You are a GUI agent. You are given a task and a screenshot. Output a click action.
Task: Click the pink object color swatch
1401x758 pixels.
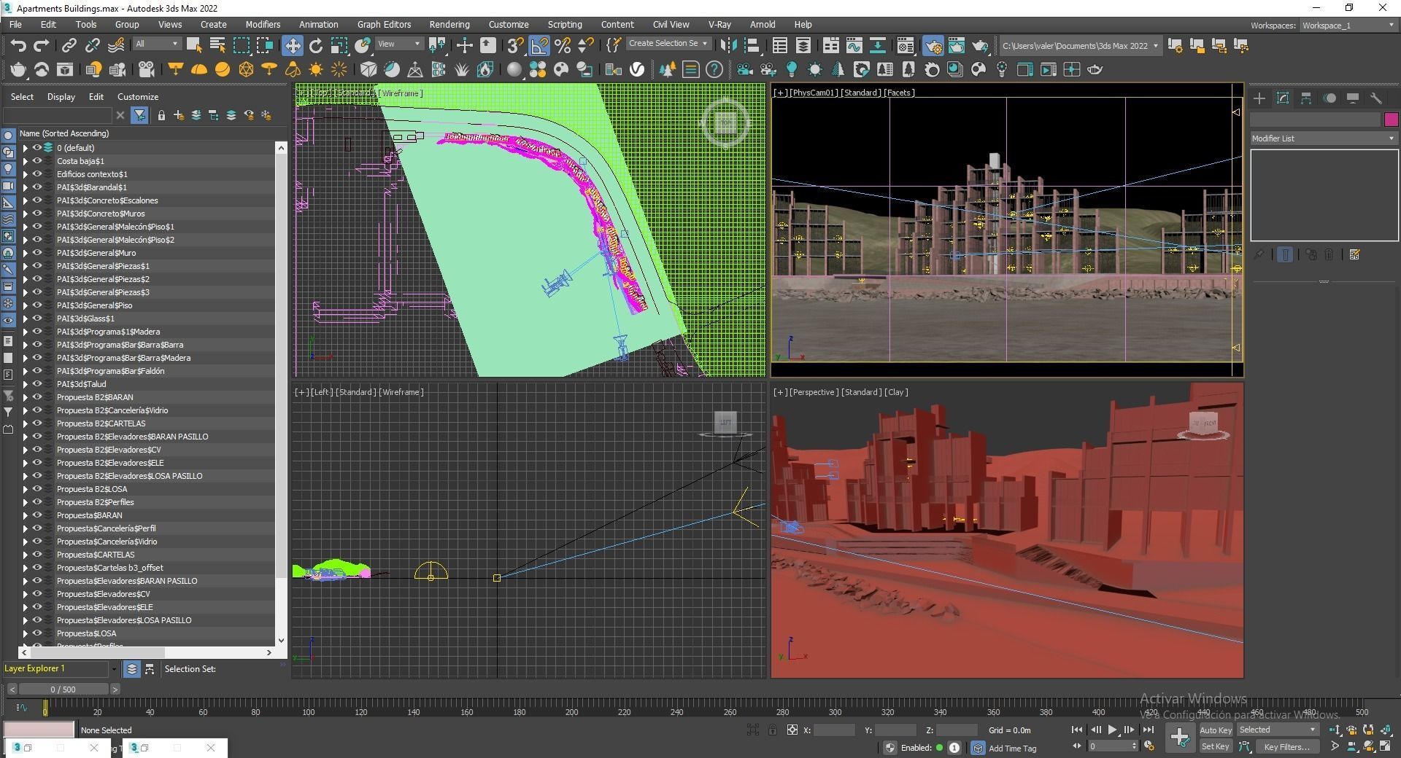click(1391, 120)
